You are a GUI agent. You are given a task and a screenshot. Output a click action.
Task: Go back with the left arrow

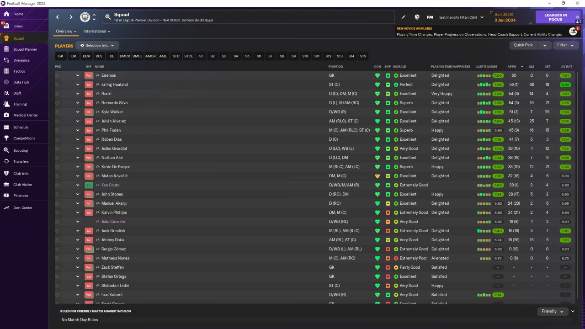click(58, 17)
